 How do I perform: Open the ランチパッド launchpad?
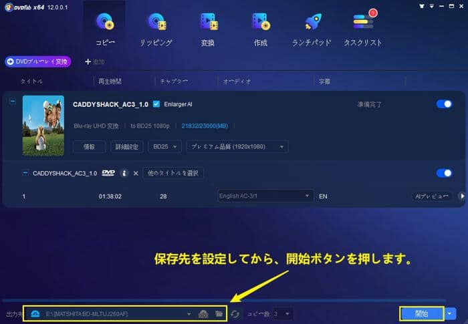pyautogui.click(x=312, y=29)
